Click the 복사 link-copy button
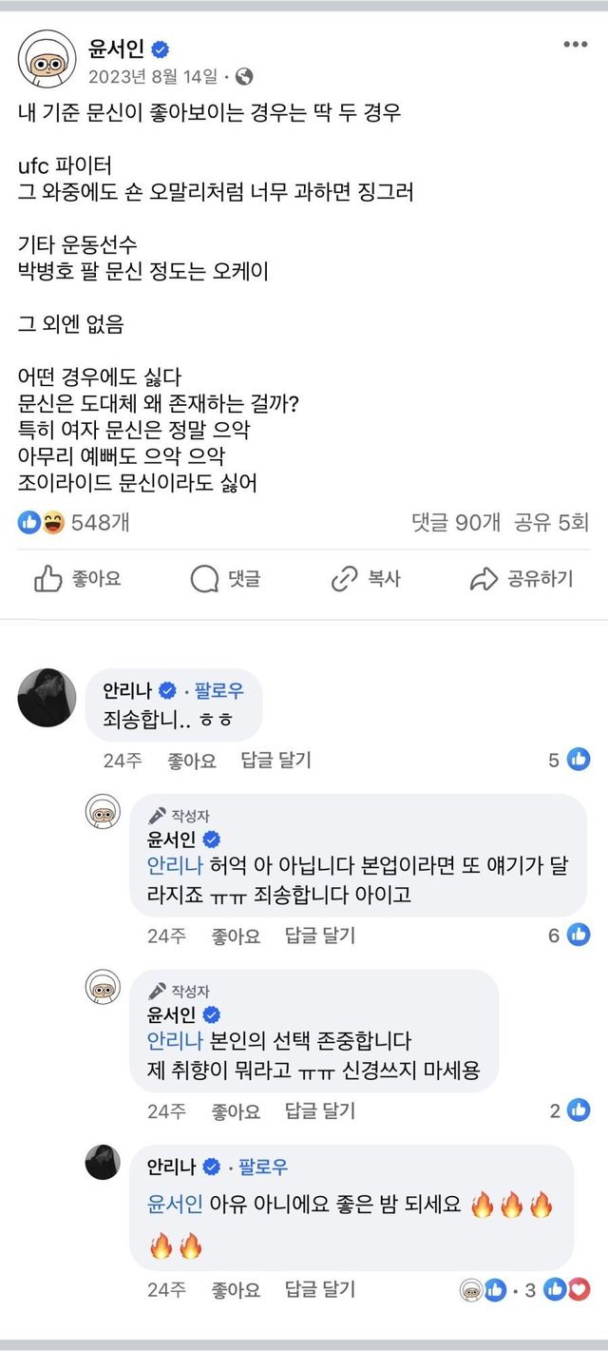 (x=365, y=578)
